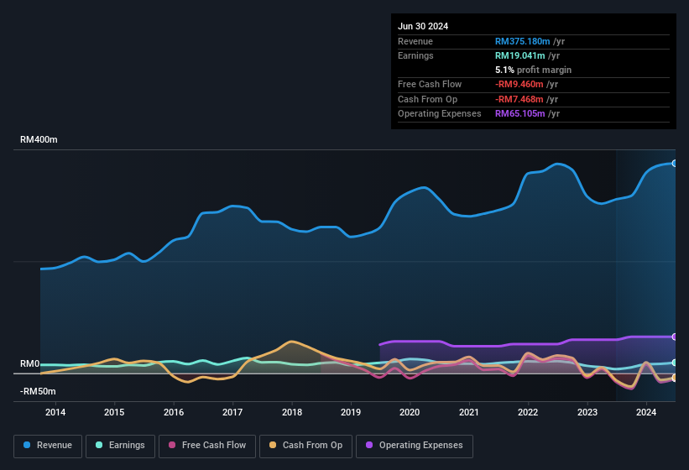
Task: Click the 2017 x-axis label
Action: tap(232, 412)
